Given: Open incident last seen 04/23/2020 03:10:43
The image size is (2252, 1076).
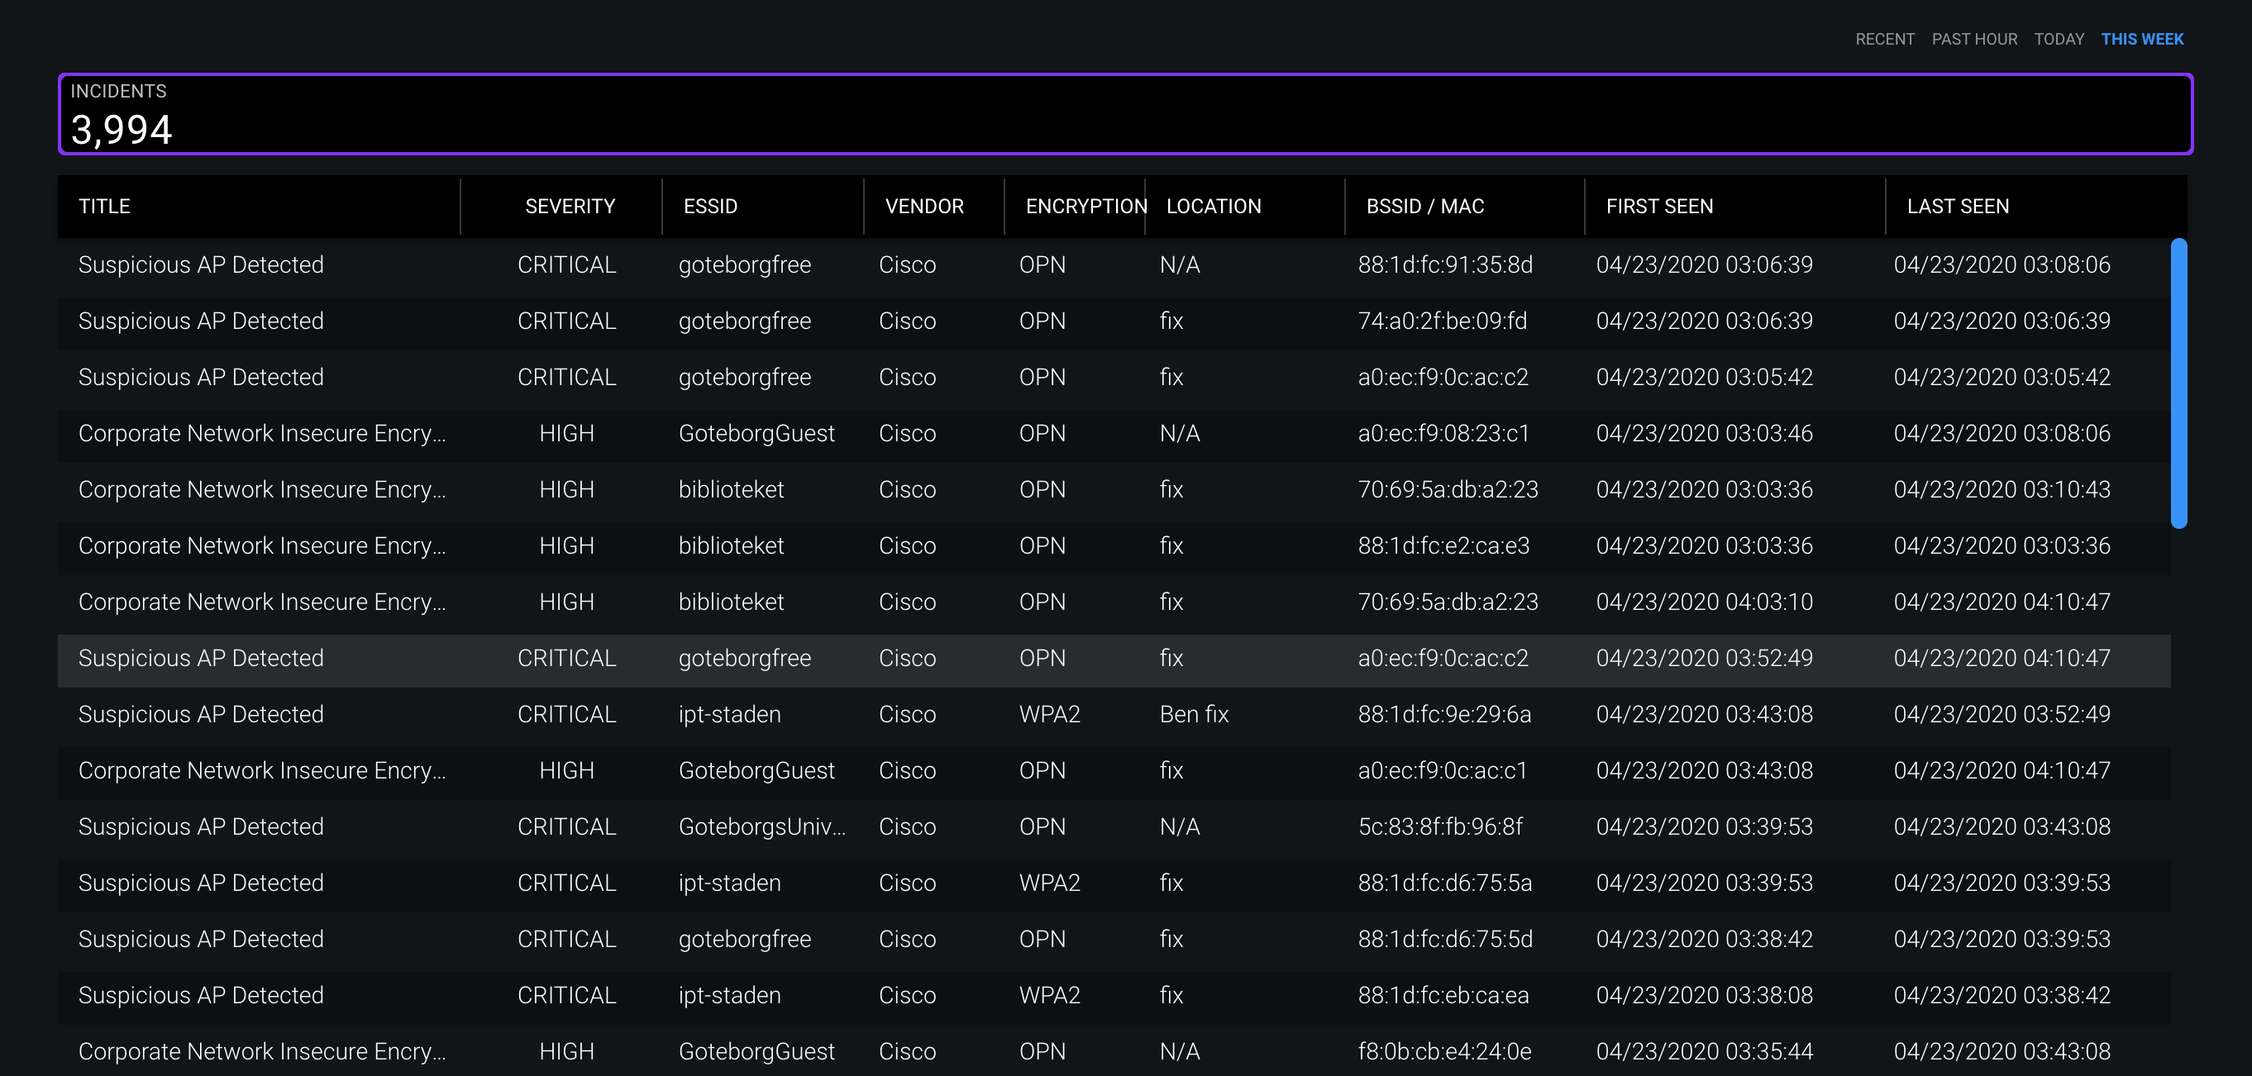Looking at the screenshot, I should coord(1114,489).
